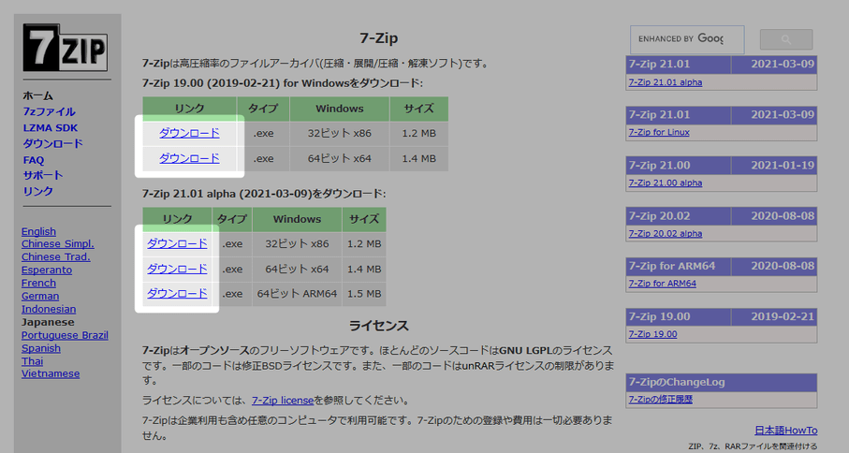Click the 7-Zip logo image
This screenshot has width=849, height=453.
[65, 47]
